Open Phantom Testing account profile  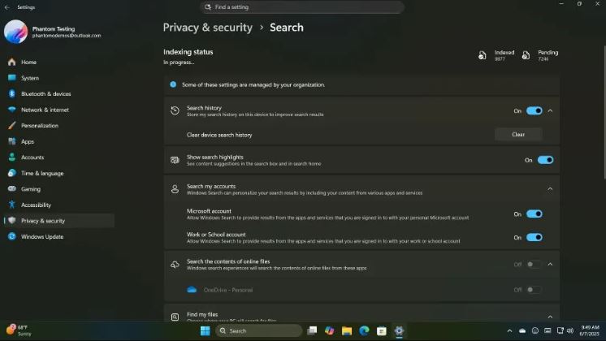point(53,32)
